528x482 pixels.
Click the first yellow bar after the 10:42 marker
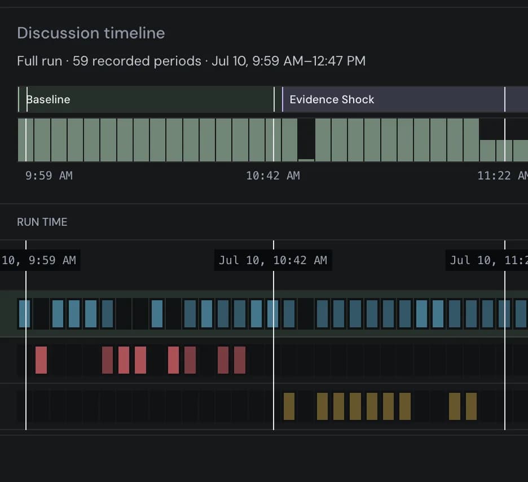289,406
